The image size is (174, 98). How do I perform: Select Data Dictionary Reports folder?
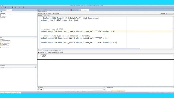point(6,42)
